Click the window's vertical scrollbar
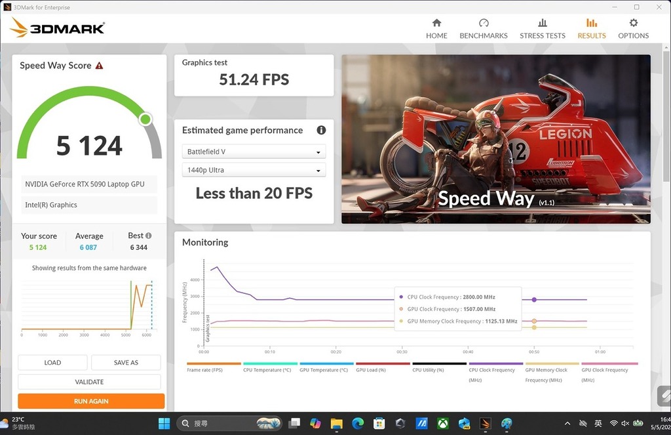Viewport: 671px width, 435px height. pos(666,115)
